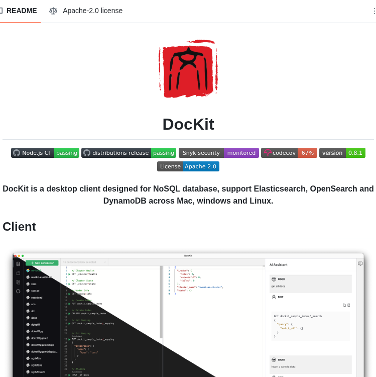This screenshot has height=377, width=376.
Task: Click the DocKit description paragraph
Action: 188,195
